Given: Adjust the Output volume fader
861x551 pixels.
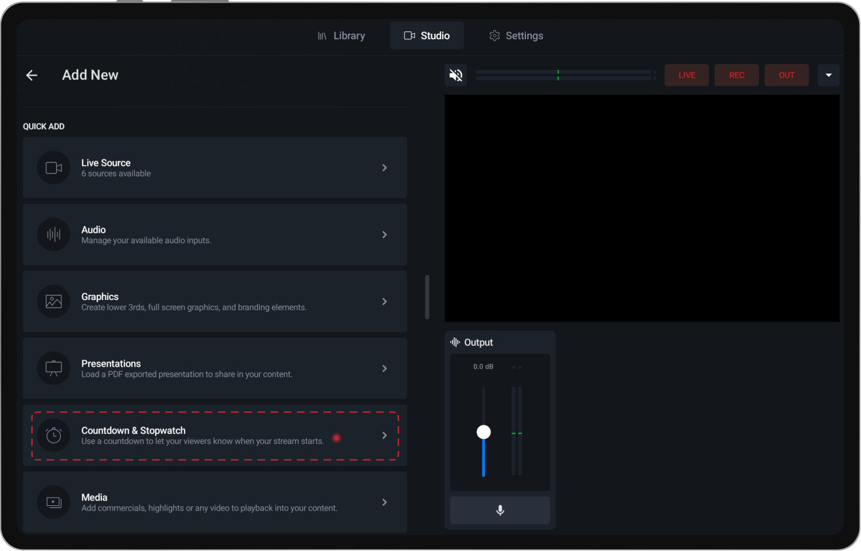Looking at the screenshot, I should [x=483, y=431].
